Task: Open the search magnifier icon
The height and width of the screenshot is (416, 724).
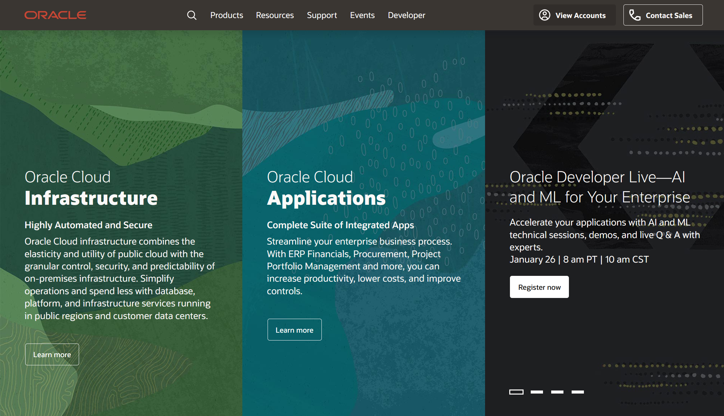Action: (x=192, y=15)
